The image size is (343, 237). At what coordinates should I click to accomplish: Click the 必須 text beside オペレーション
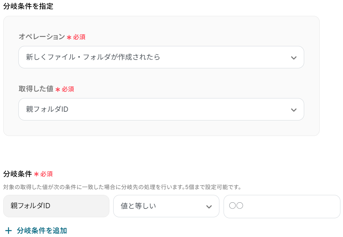coord(79,37)
